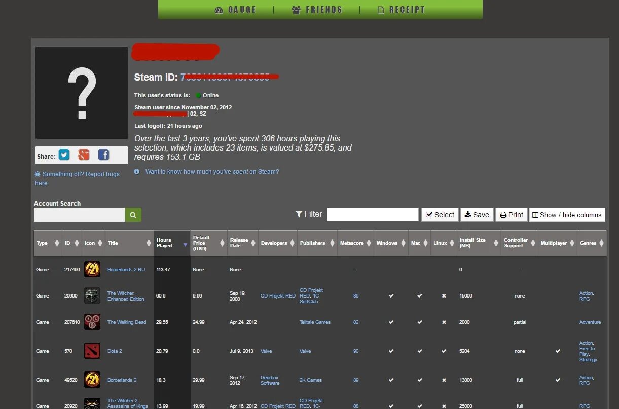Sort table by Metascore column
The width and height of the screenshot is (619, 409).
click(355, 243)
